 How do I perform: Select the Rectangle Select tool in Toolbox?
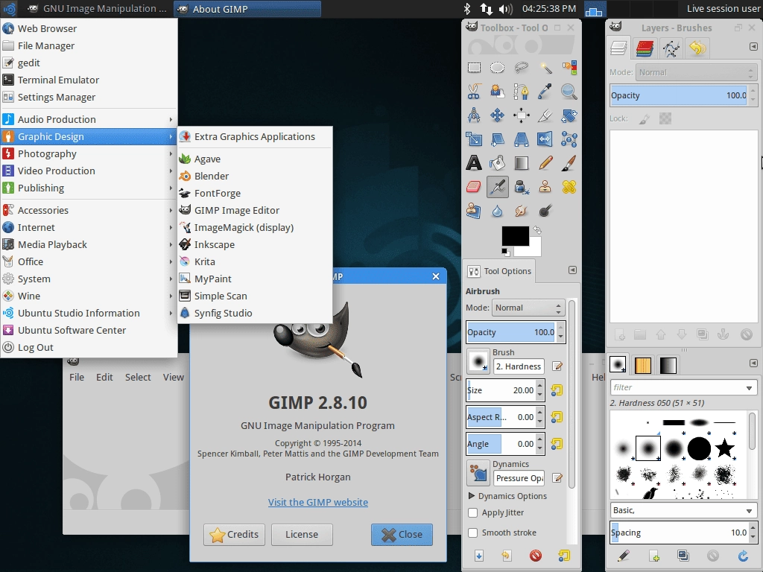474,68
